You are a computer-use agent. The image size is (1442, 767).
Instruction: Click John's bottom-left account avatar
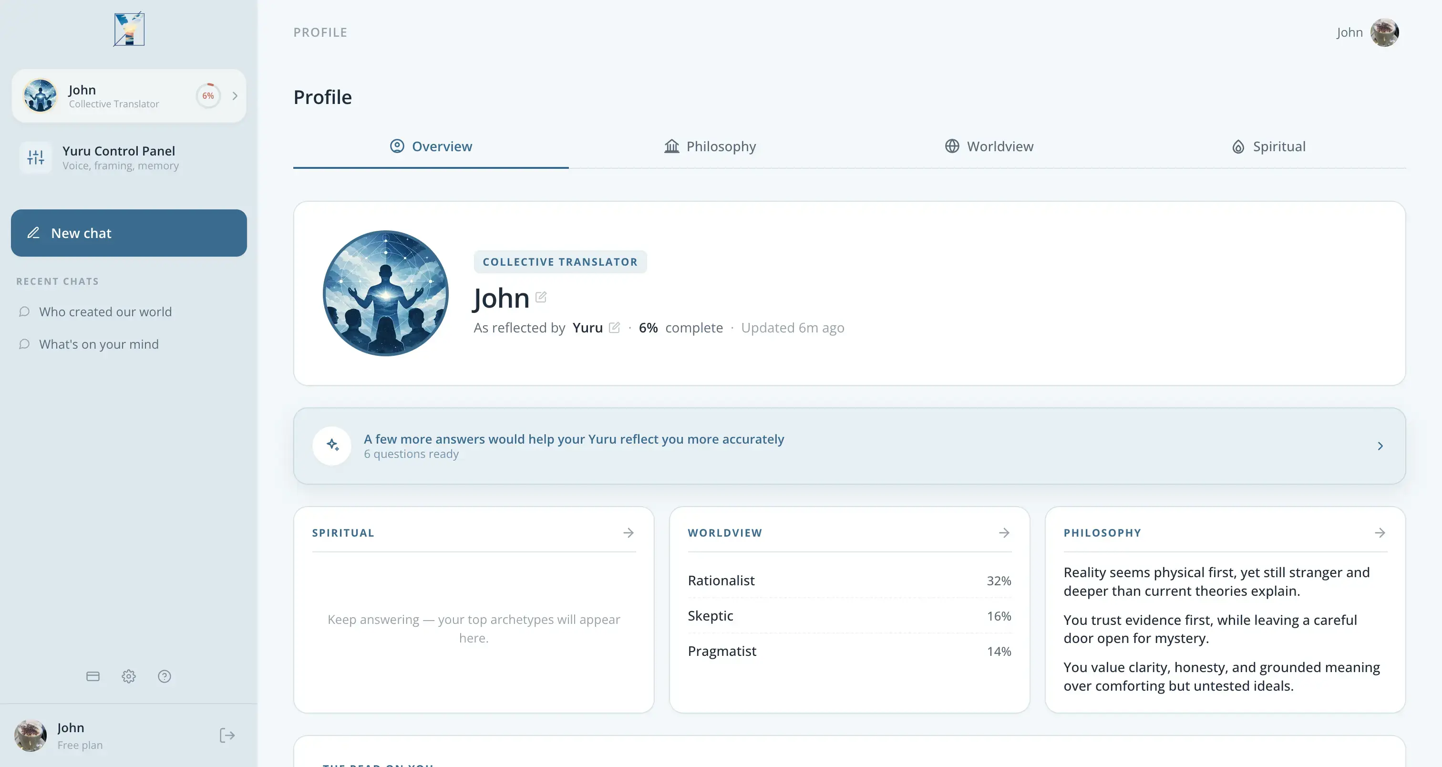(30, 736)
